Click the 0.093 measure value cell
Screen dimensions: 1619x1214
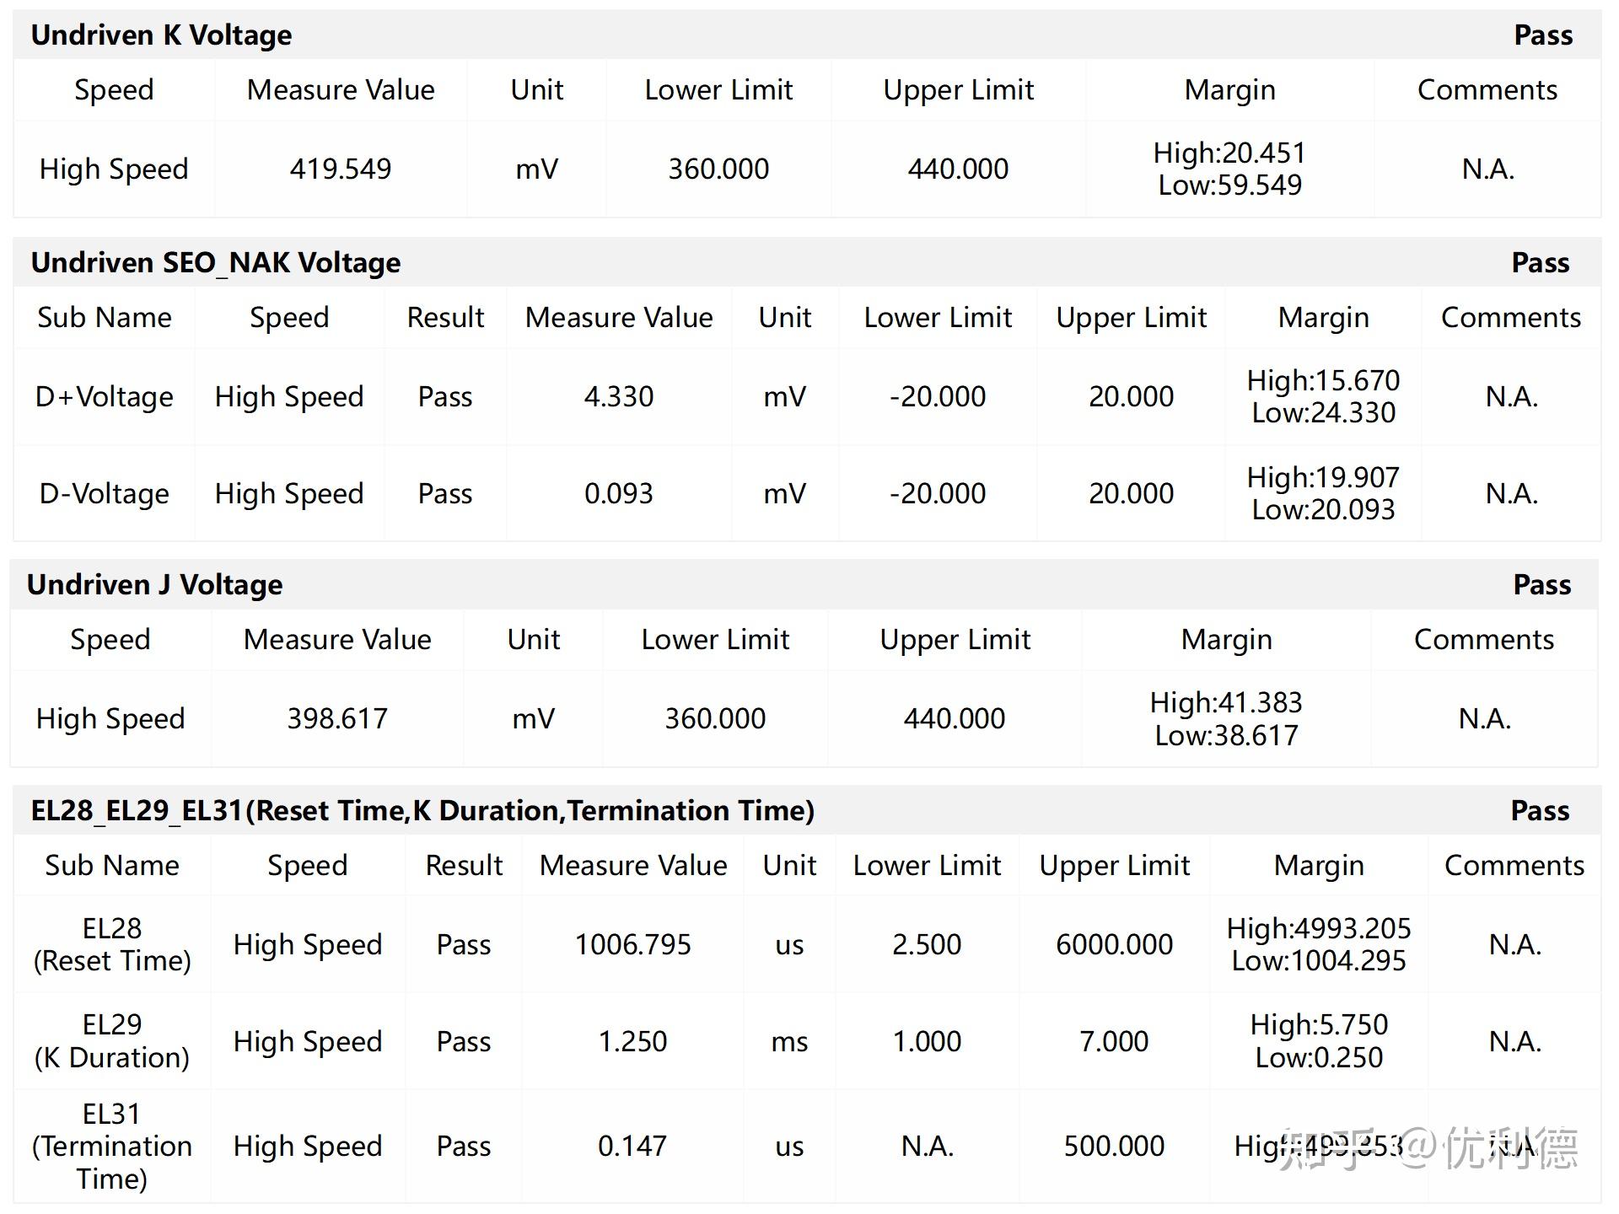(x=619, y=493)
